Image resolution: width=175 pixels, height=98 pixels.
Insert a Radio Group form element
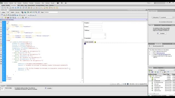21,8
